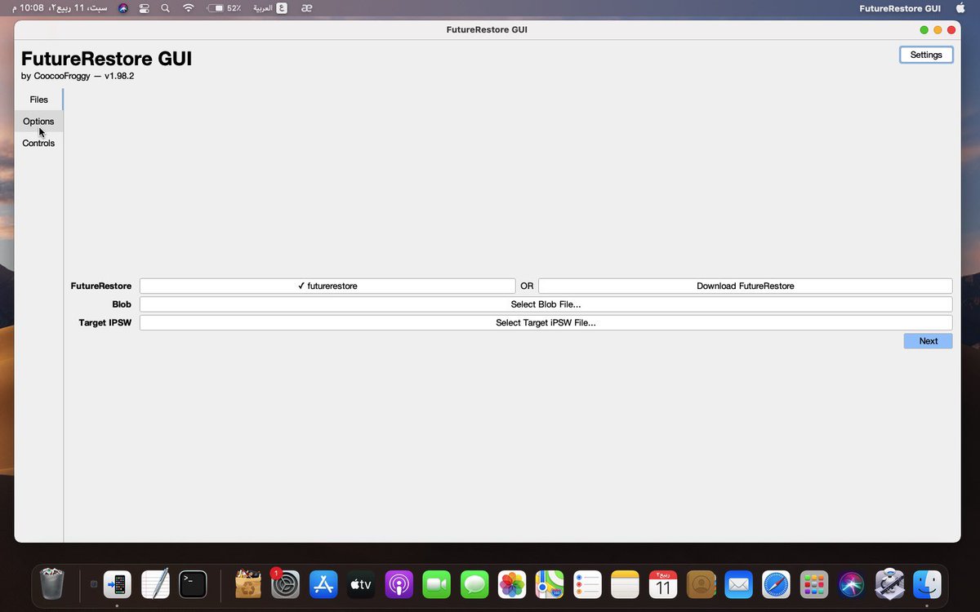Open Calendar showing 11 in dock
The height and width of the screenshot is (612, 980).
663,584
